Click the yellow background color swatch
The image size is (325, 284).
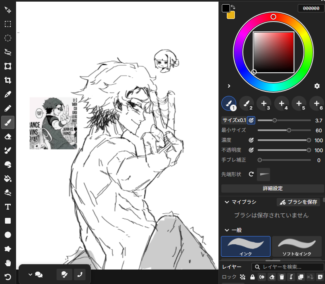pos(231,16)
